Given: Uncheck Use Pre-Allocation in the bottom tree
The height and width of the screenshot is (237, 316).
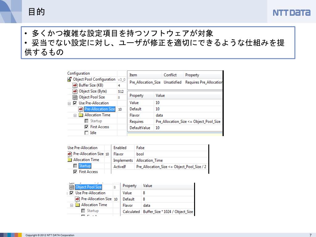Looking at the screenshot, I should click(x=72, y=193).
